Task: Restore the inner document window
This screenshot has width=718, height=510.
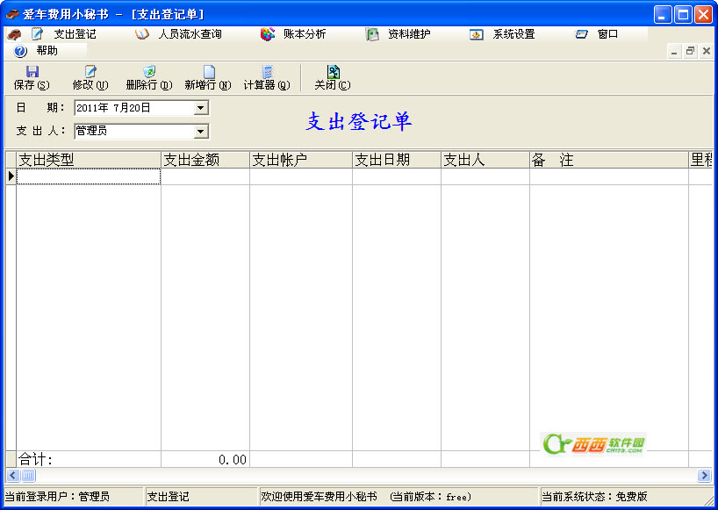Action: click(x=690, y=52)
